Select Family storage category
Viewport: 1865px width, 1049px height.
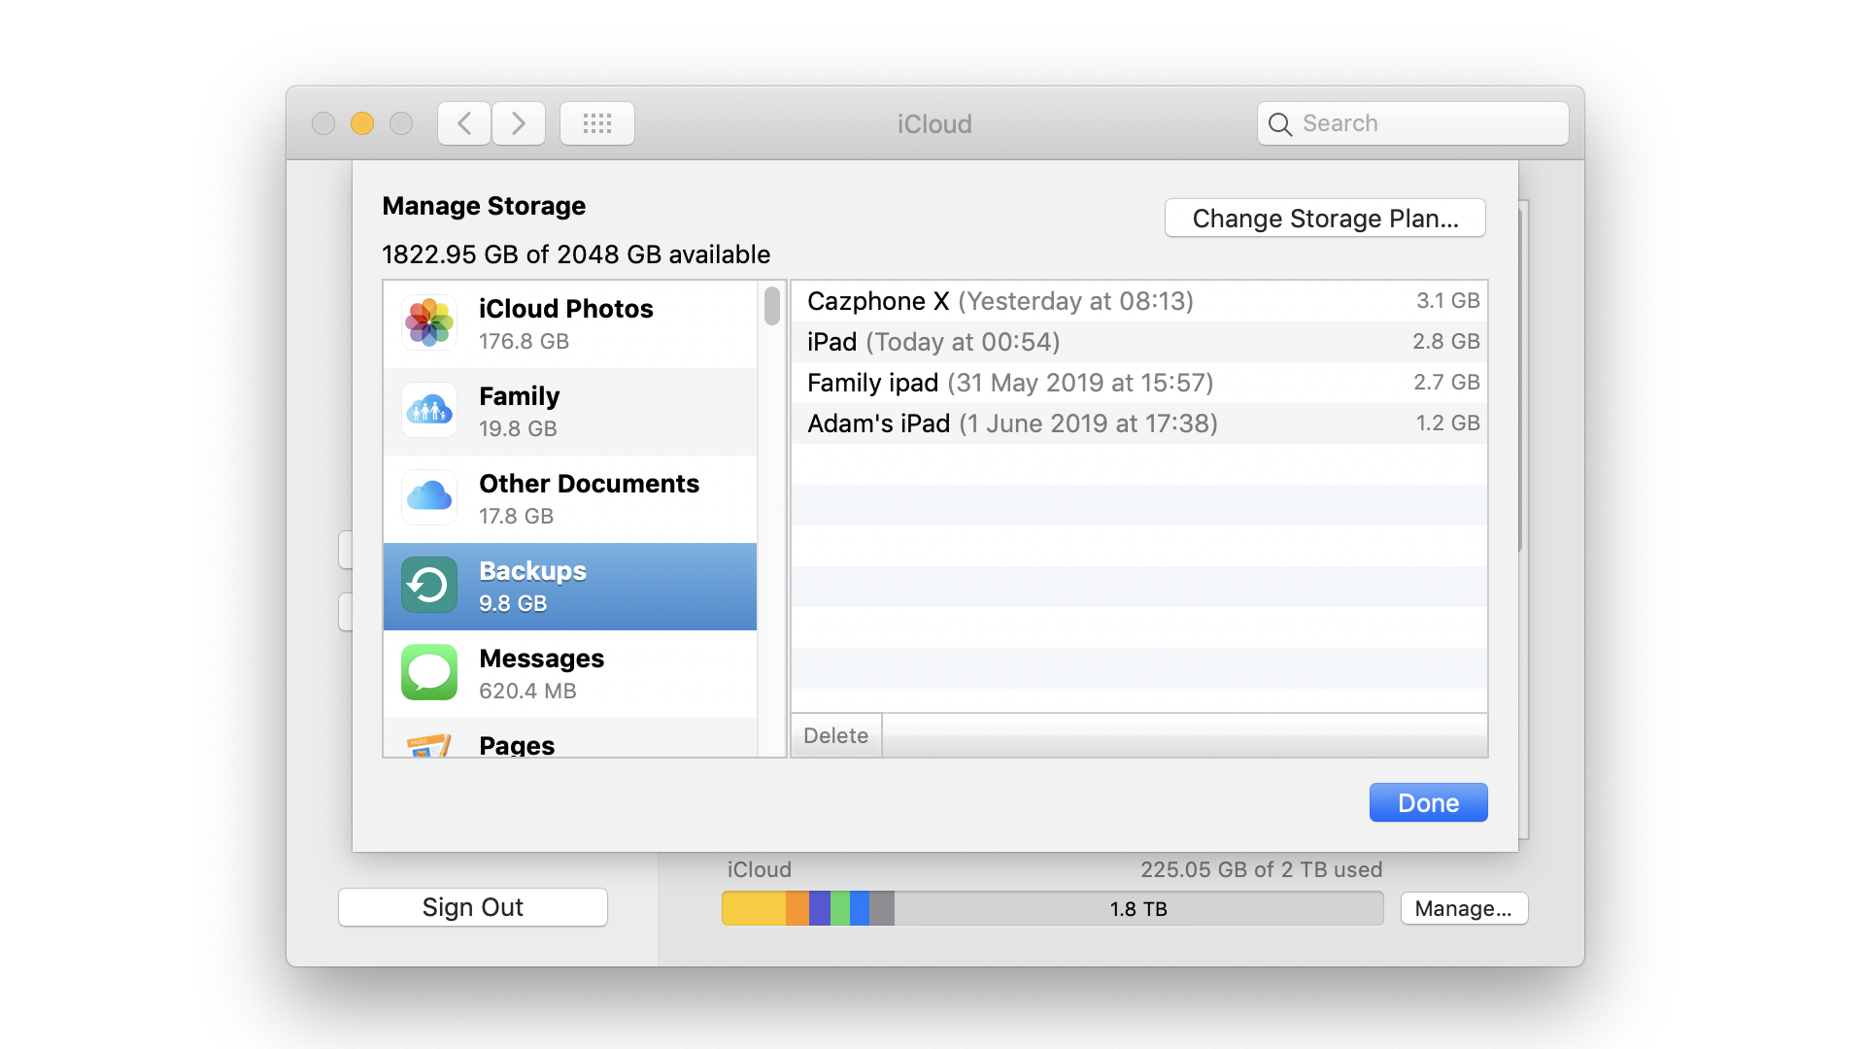click(570, 410)
